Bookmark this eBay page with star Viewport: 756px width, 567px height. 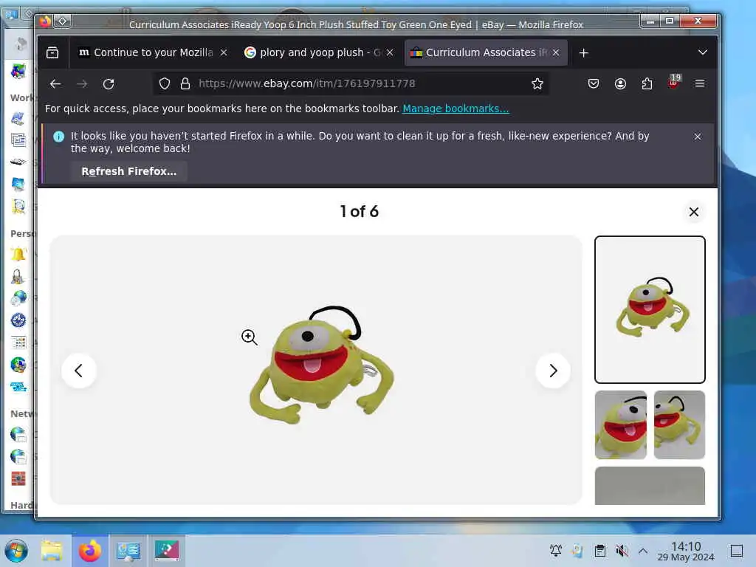click(x=537, y=84)
